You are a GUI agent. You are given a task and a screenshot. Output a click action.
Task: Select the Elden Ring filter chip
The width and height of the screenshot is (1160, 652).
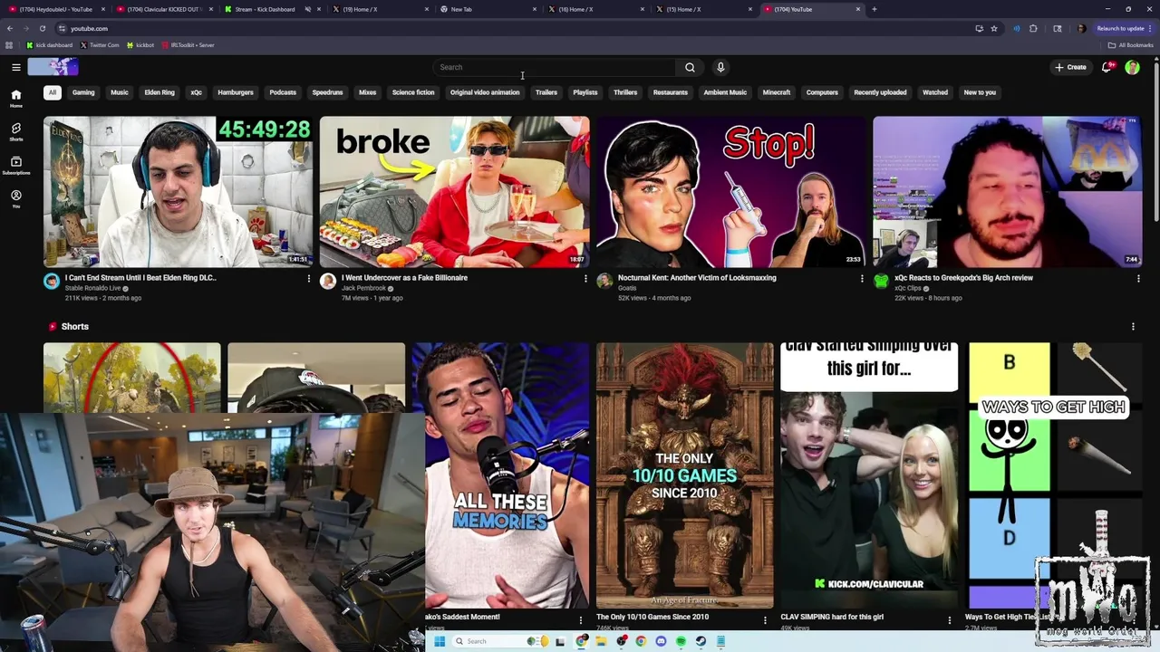pyautogui.click(x=159, y=92)
